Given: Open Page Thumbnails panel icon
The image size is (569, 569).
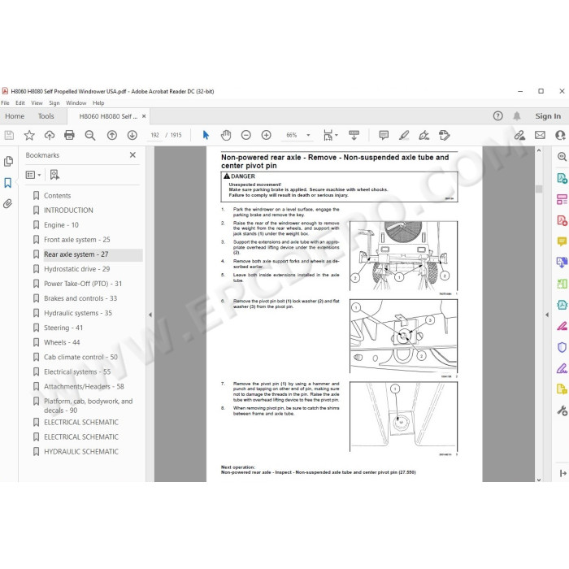Looking at the screenshot, I should tap(8, 162).
